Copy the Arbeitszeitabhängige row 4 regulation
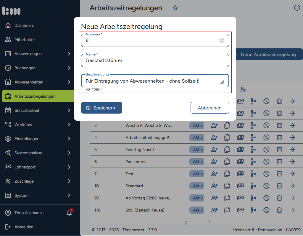The image size is (303, 236). pos(227,137)
